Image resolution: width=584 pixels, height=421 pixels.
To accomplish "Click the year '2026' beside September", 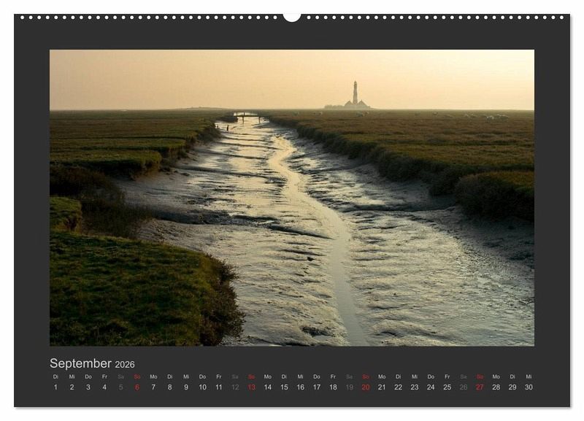I will [x=125, y=364].
